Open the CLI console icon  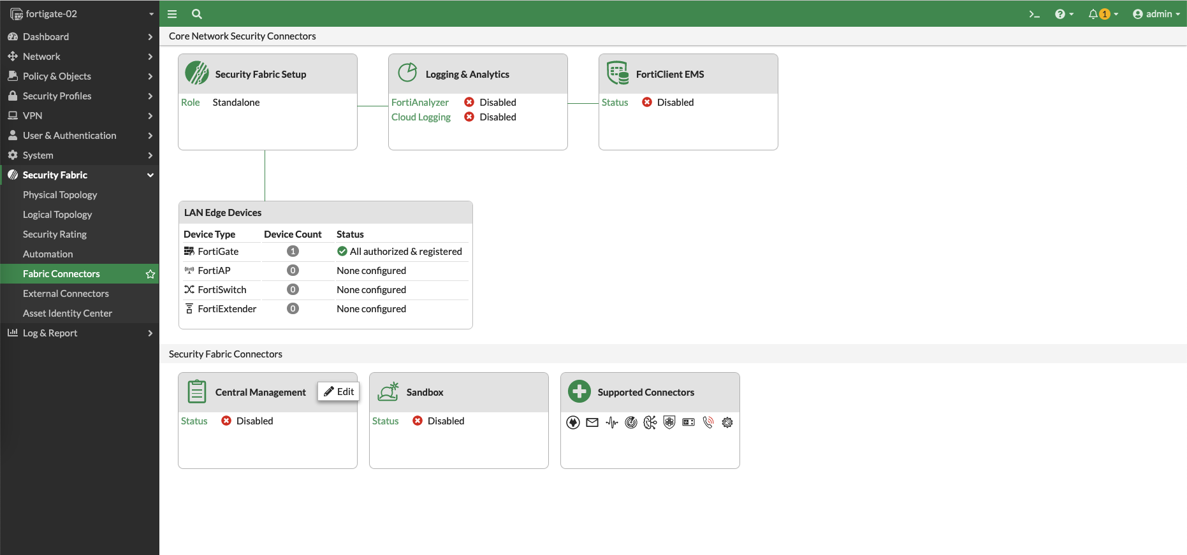click(1034, 14)
